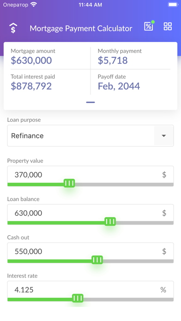Edit the Property value 370,000 field
Viewport: 181px width, 321px height.
90,175
